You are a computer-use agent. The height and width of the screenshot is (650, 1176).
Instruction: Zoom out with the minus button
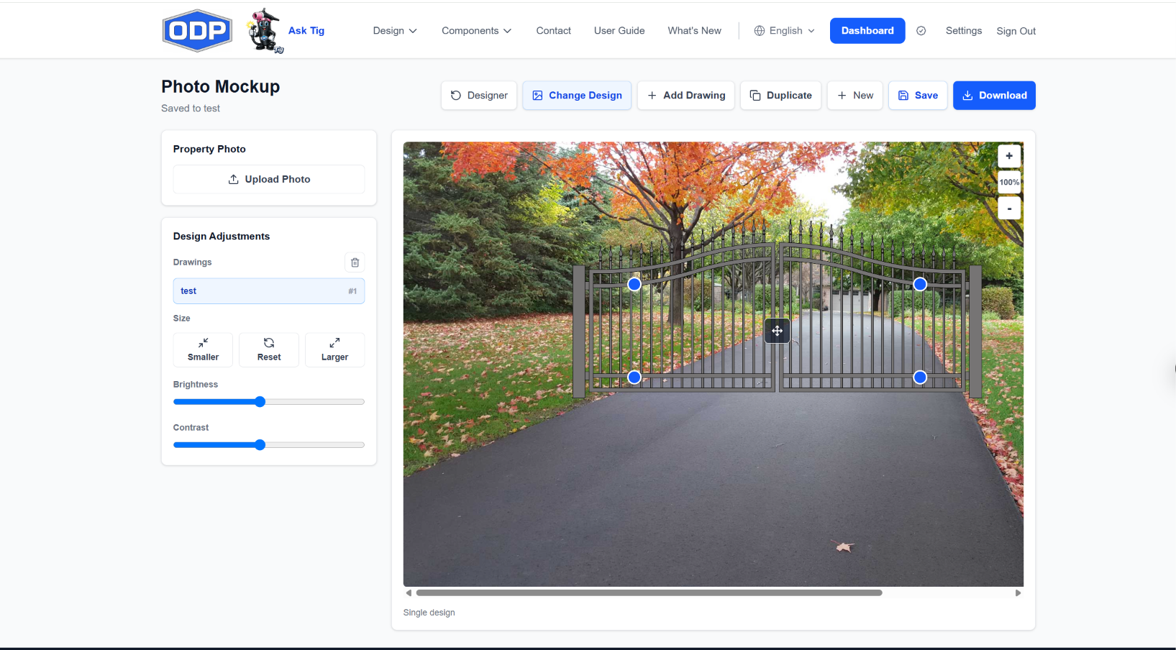[1009, 209]
